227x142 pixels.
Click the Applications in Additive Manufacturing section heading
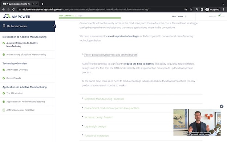tap(24, 87)
